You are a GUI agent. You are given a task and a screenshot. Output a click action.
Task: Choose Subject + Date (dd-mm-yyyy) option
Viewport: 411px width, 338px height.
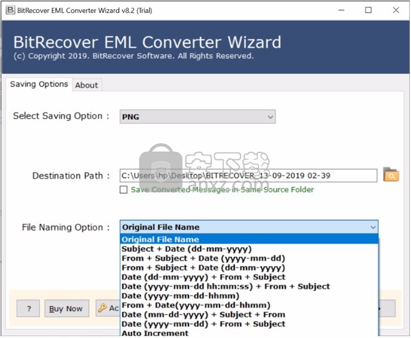point(249,249)
